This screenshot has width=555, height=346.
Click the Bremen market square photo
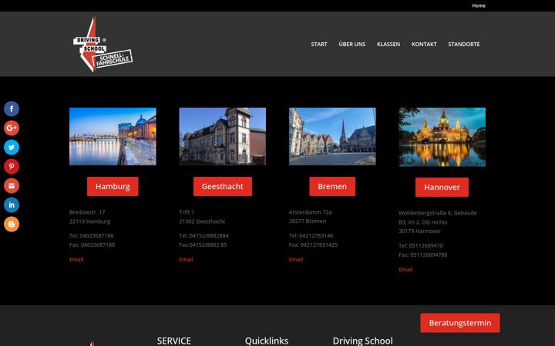[x=332, y=136]
